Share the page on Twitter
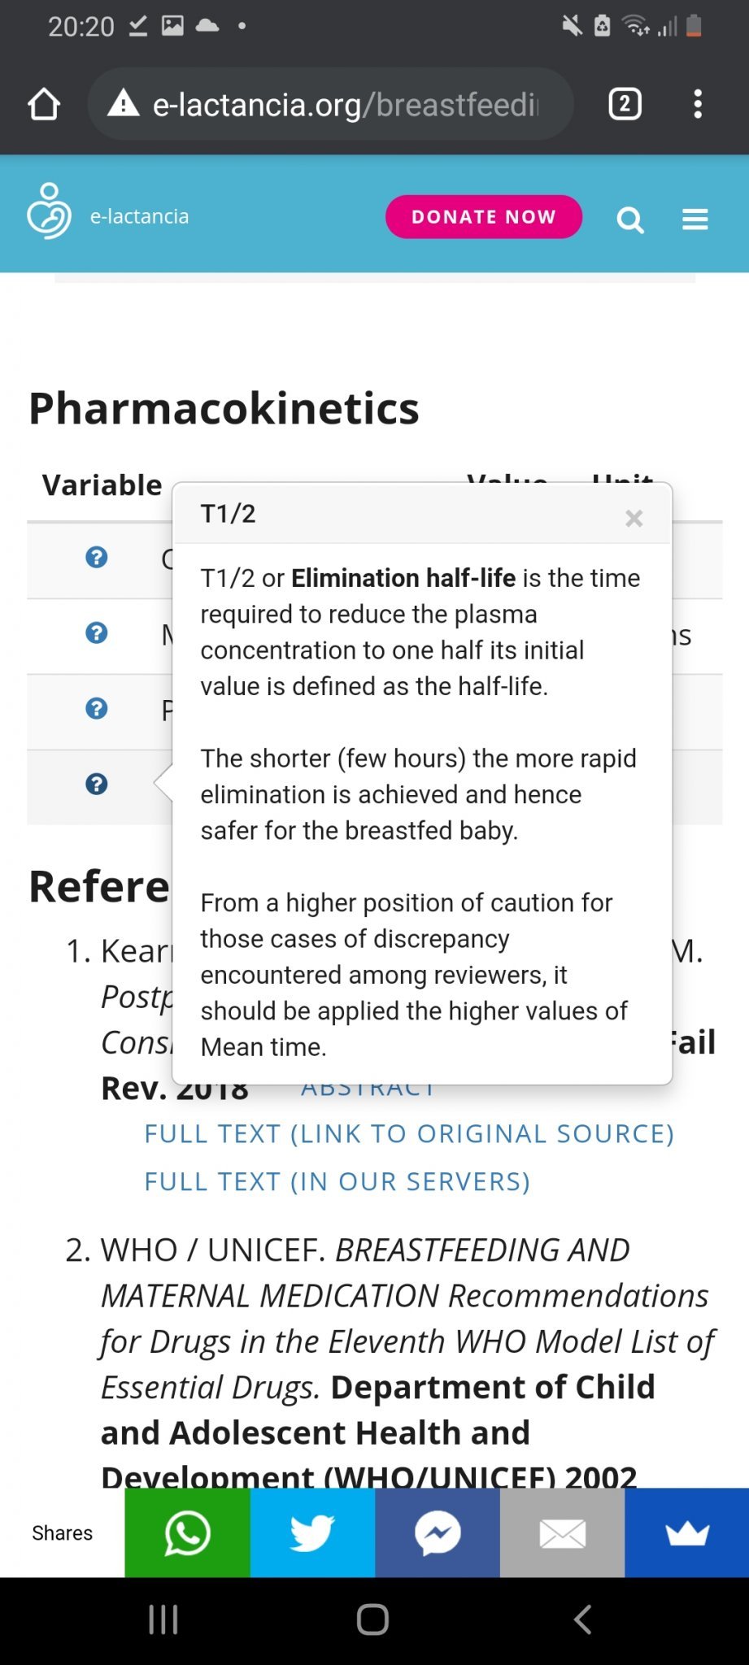Image resolution: width=749 pixels, height=1665 pixels. point(312,1532)
